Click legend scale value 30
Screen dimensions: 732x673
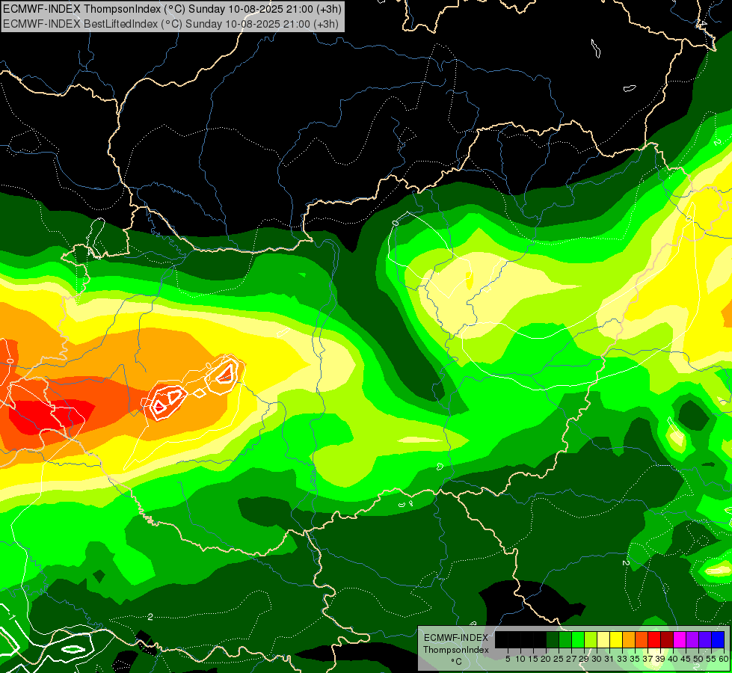(x=597, y=659)
